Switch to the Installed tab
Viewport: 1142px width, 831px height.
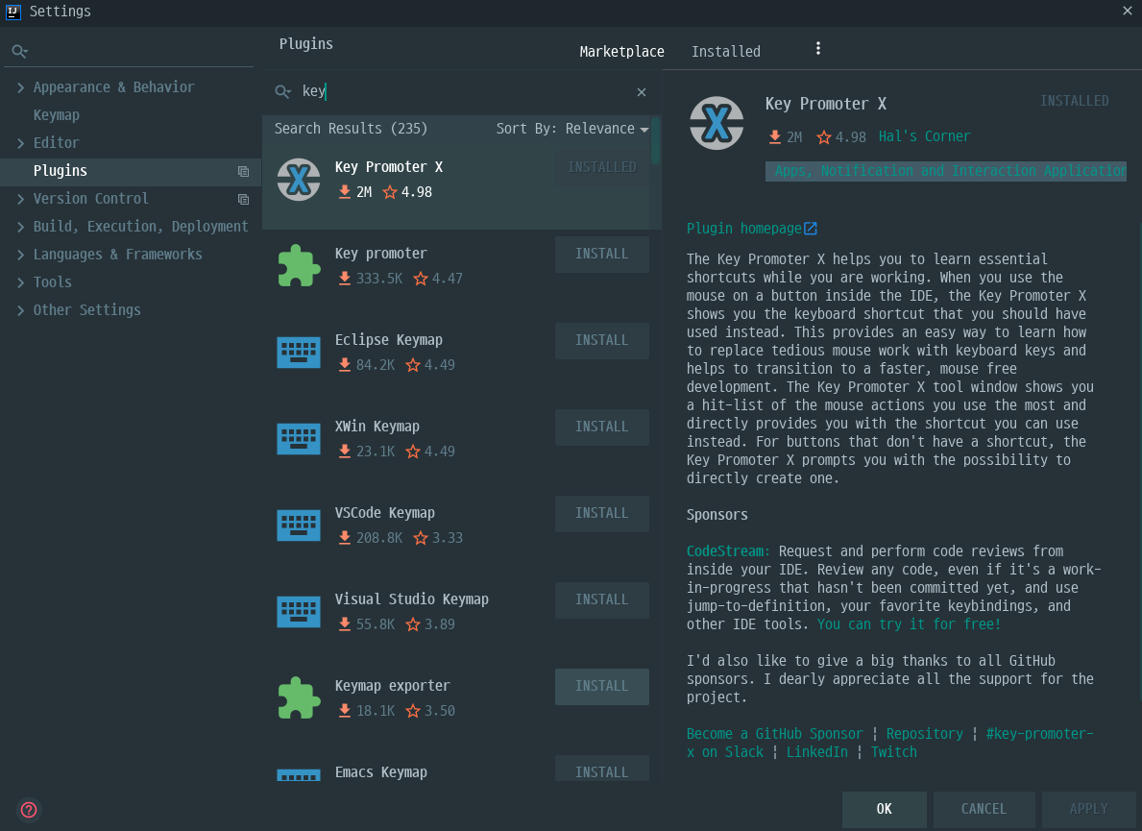[725, 52]
